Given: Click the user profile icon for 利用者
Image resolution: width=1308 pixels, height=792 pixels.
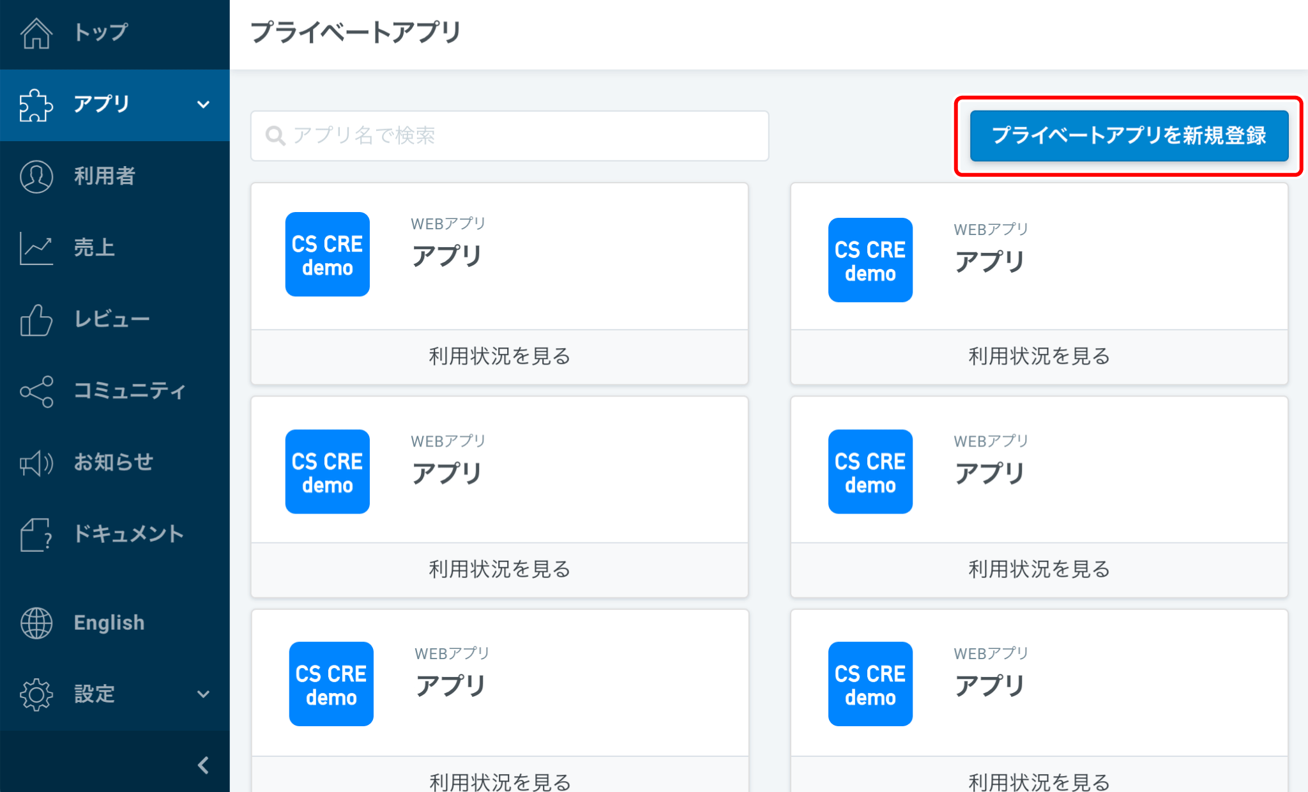Looking at the screenshot, I should point(36,176).
